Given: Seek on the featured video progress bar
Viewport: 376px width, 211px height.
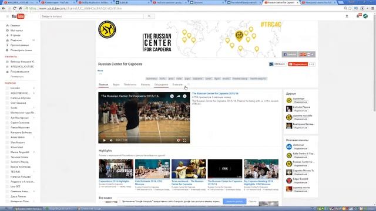Looking at the screenshot, I should (144, 137).
